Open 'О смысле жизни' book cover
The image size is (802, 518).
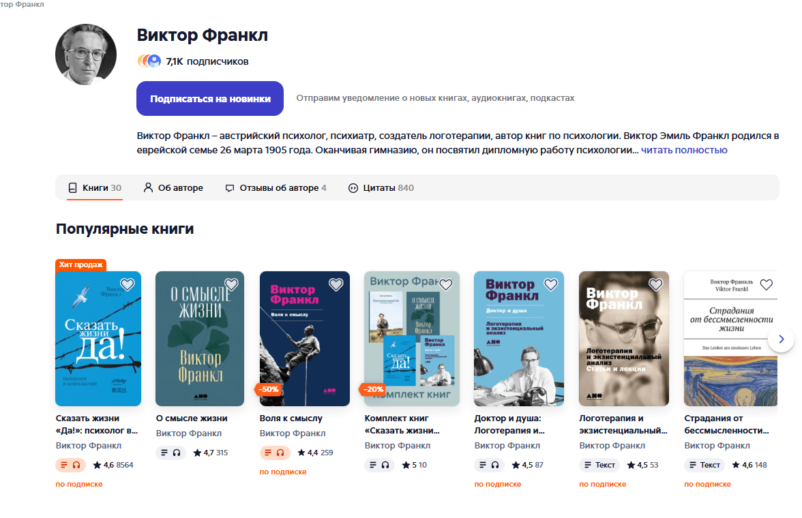pyautogui.click(x=200, y=339)
